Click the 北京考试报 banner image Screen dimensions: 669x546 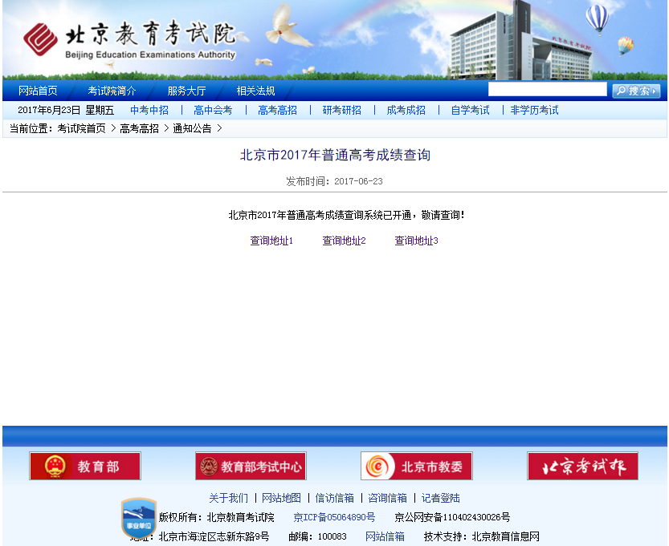point(582,466)
